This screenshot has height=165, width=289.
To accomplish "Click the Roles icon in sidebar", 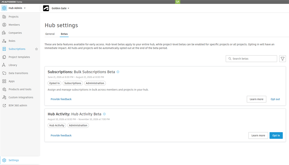I will click(4, 41).
